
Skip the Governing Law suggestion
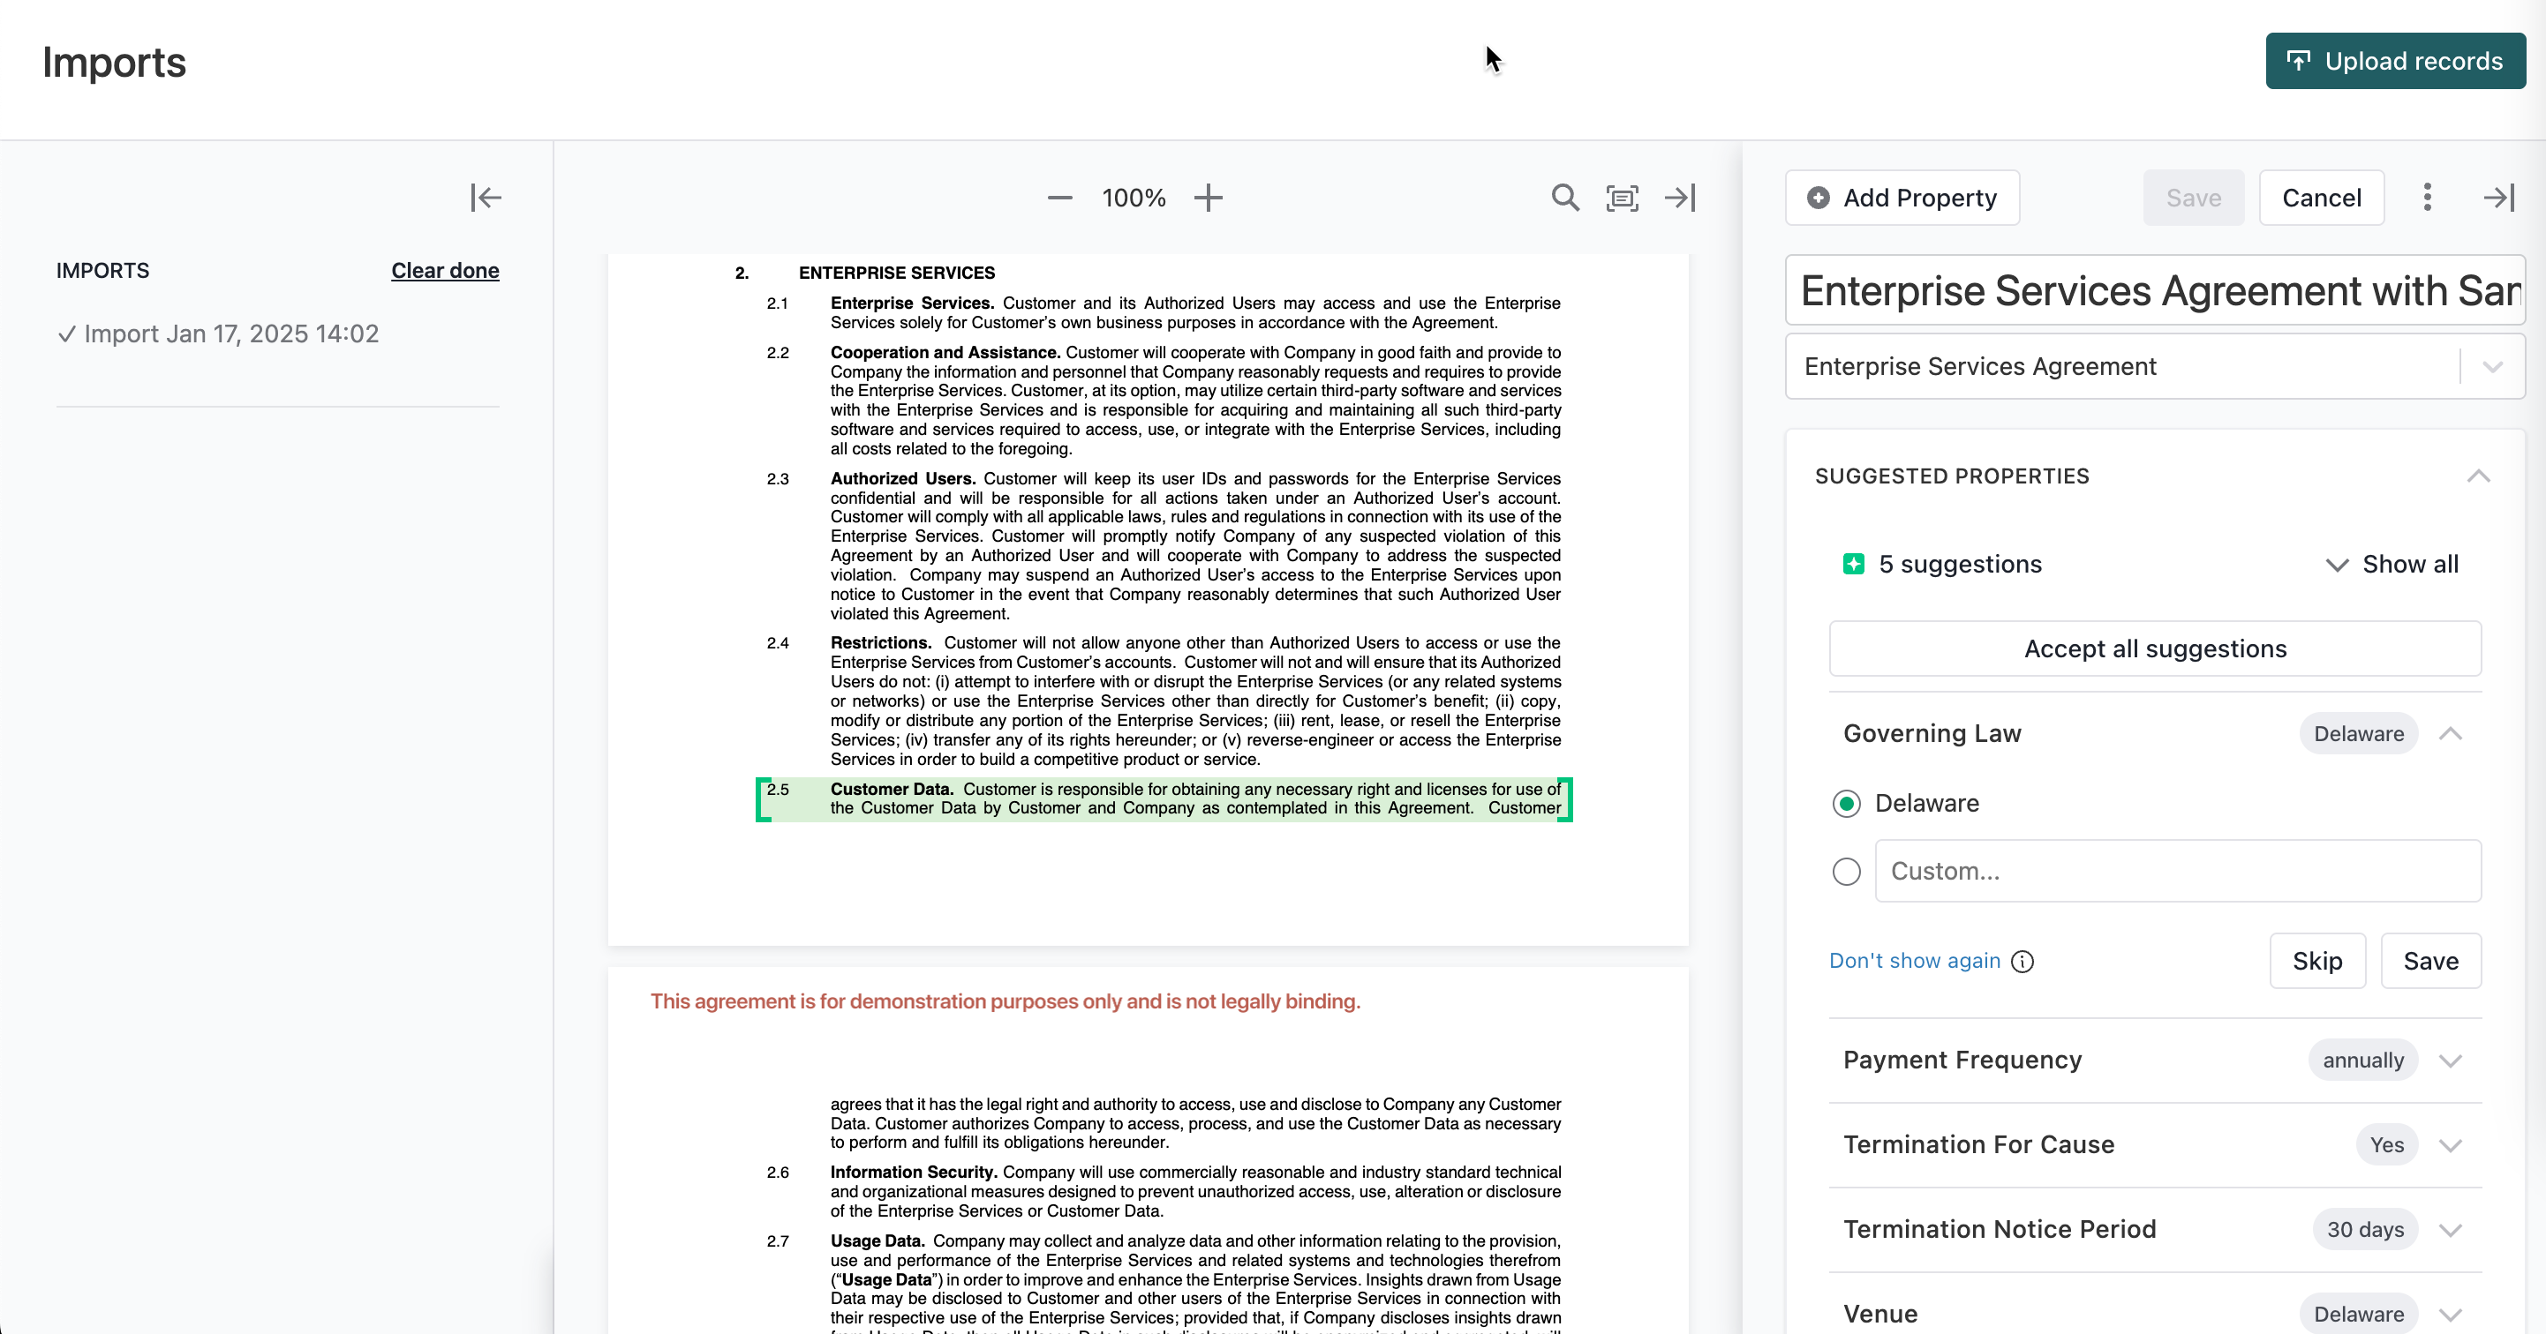pyautogui.click(x=2316, y=961)
